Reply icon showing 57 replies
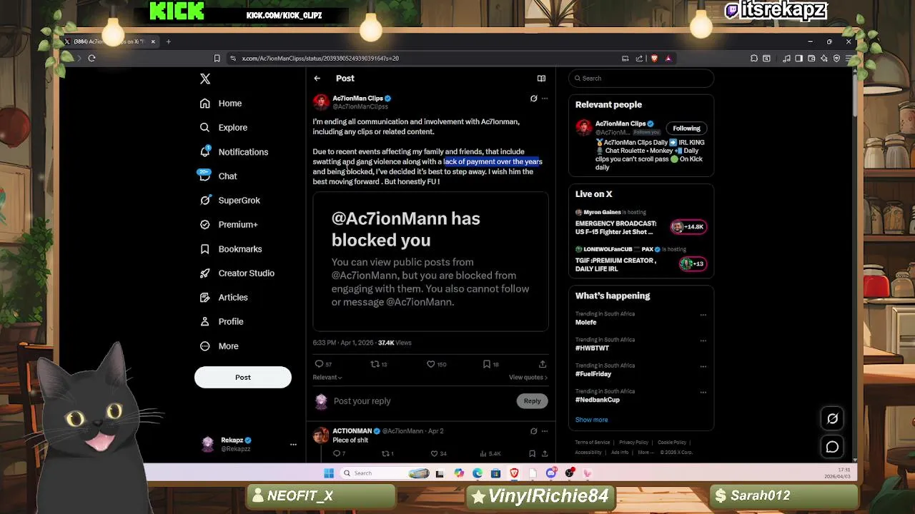This screenshot has width=915, height=514. (x=319, y=364)
